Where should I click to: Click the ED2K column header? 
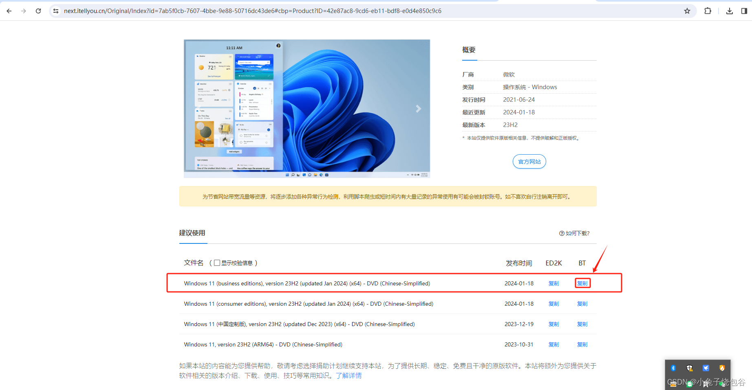click(x=554, y=263)
